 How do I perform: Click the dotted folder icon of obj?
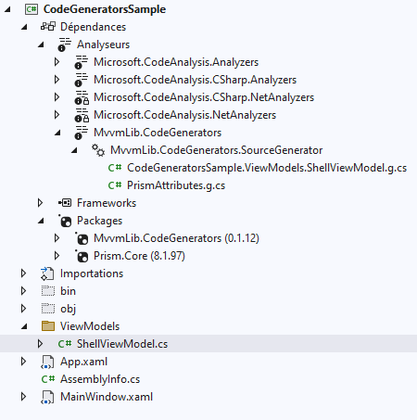coord(48,309)
